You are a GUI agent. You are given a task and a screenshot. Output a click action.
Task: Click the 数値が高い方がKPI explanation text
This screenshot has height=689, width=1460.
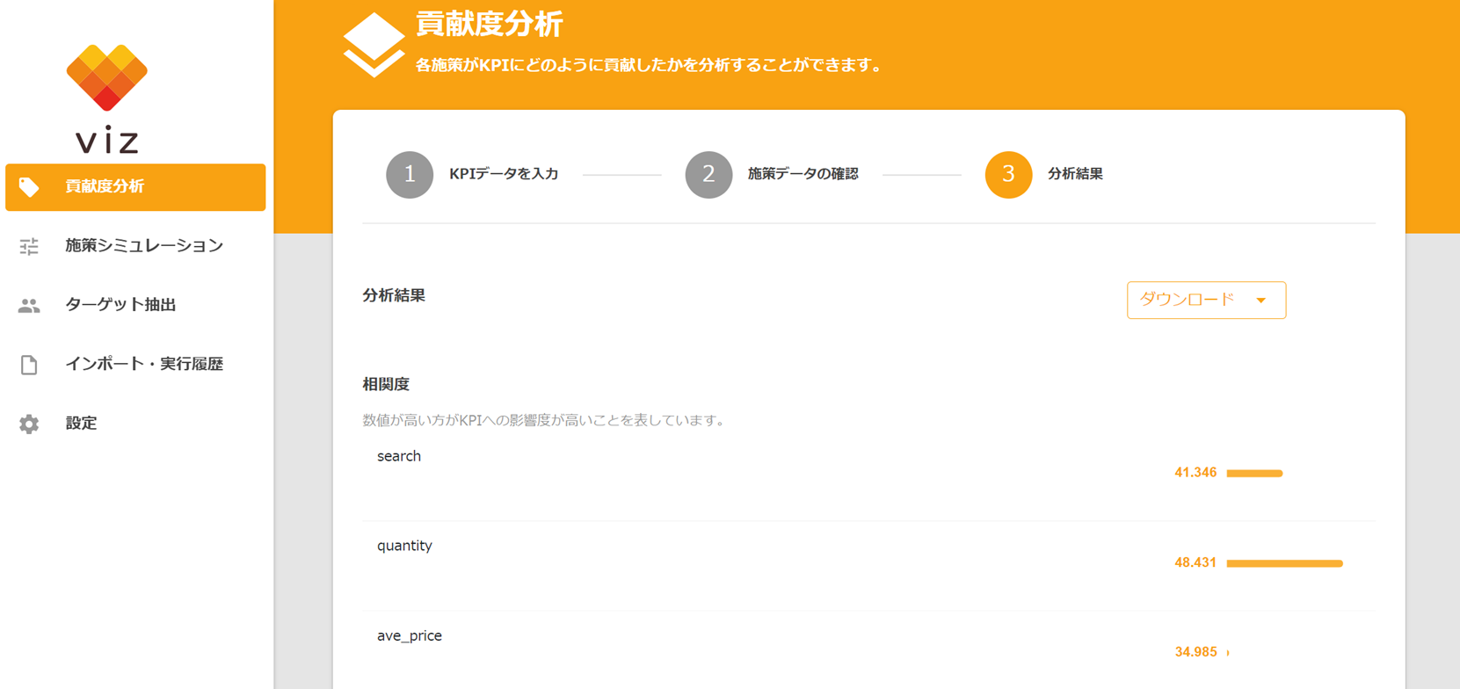tap(546, 420)
